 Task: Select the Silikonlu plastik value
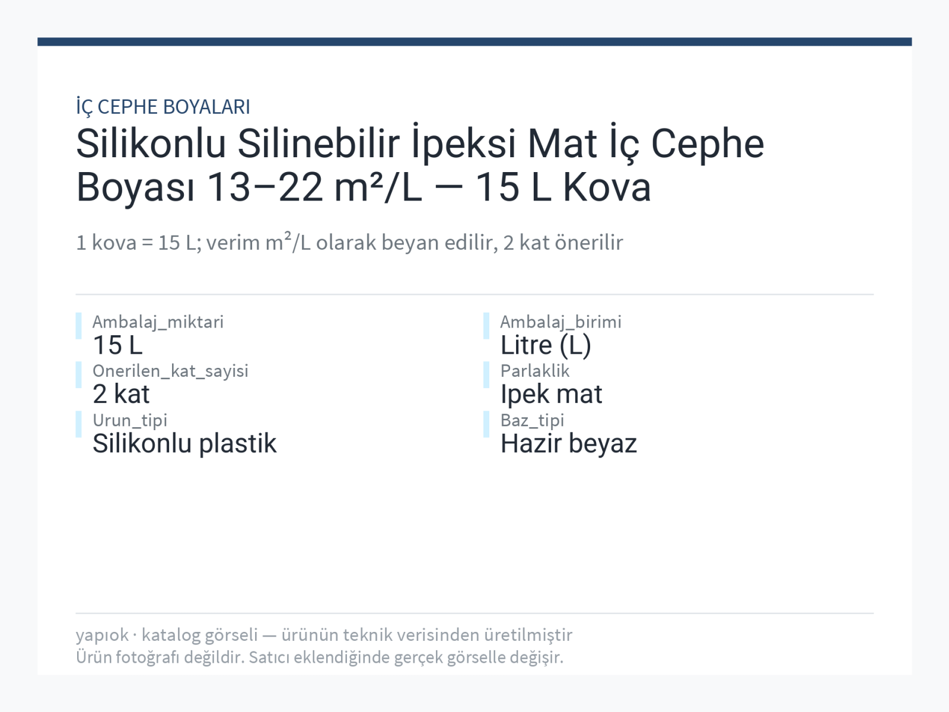click(184, 444)
